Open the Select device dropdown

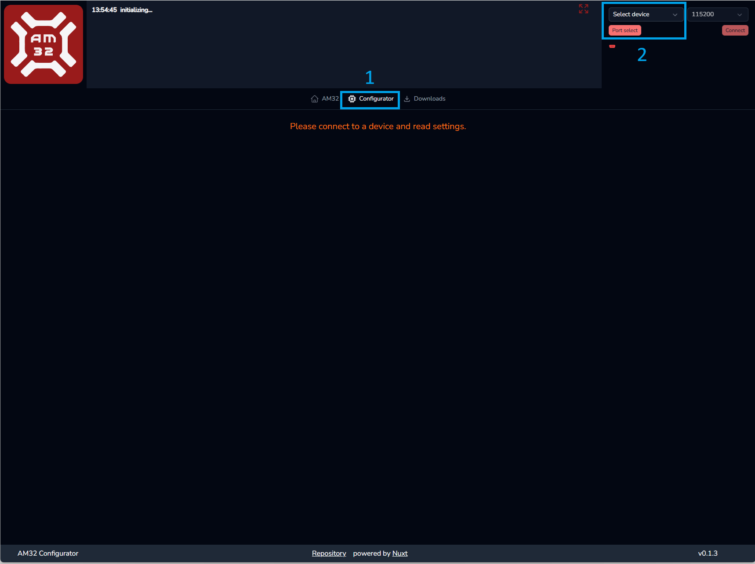click(x=645, y=14)
